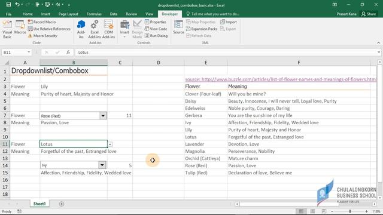The width and height of the screenshot is (383, 215).
Task: Open the XML Source pane
Action: [178, 27]
